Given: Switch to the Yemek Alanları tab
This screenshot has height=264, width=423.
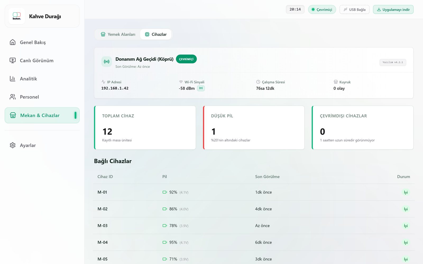Looking at the screenshot, I should click(x=118, y=34).
